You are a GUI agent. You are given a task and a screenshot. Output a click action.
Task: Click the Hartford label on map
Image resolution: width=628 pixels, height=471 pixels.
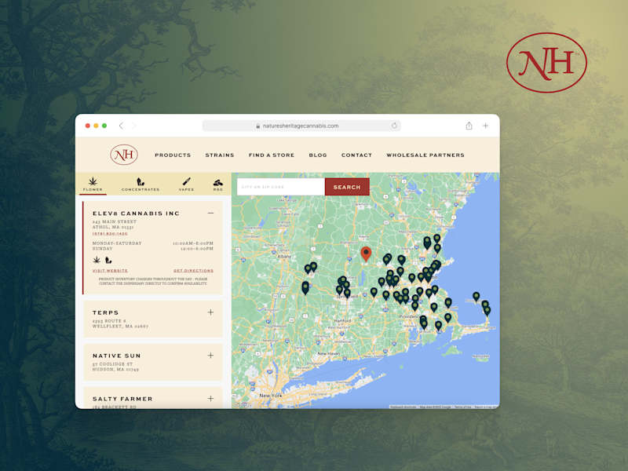pos(342,321)
